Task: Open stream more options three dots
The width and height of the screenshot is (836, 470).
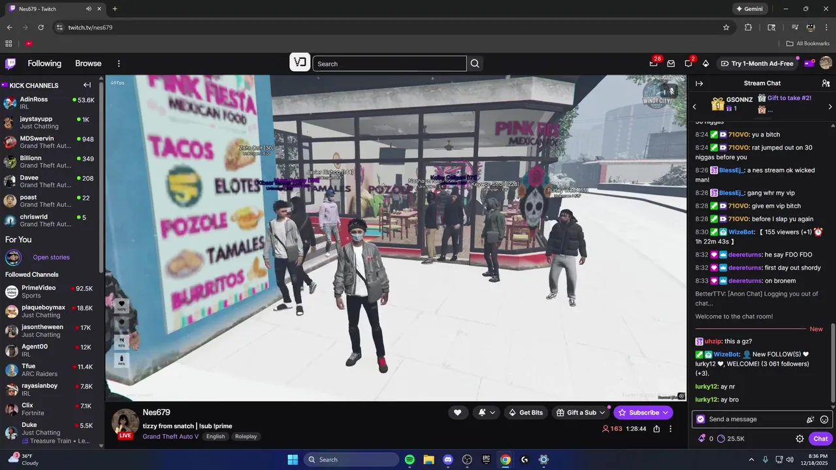Action: 670,429
